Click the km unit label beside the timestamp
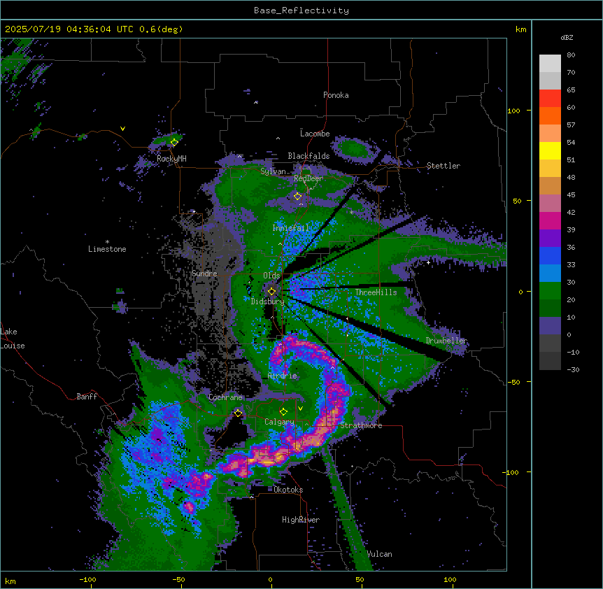The image size is (603, 589). point(520,29)
